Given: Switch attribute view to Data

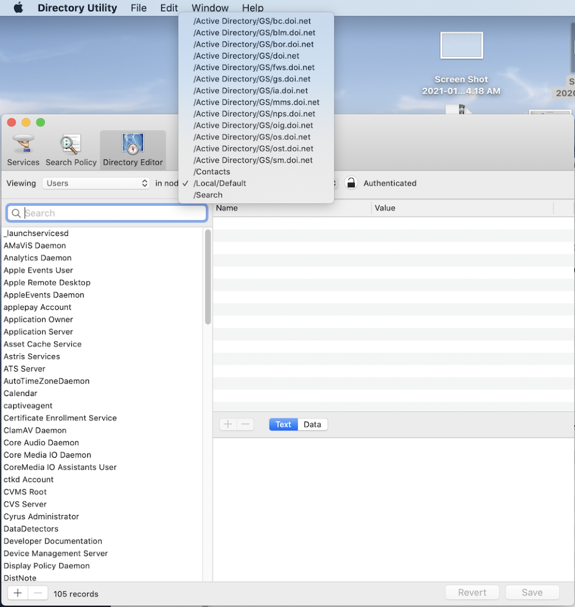Looking at the screenshot, I should (x=312, y=424).
